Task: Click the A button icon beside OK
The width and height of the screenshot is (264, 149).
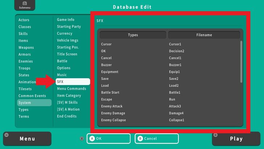Action: click(92, 138)
